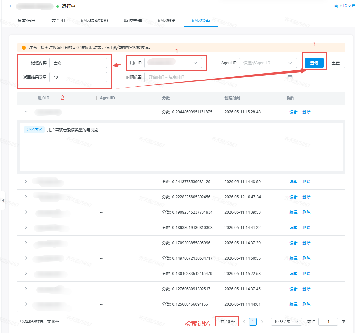Expand the collapsed left sidebar handle
The width and height of the screenshot is (355, 333).
point(3,200)
